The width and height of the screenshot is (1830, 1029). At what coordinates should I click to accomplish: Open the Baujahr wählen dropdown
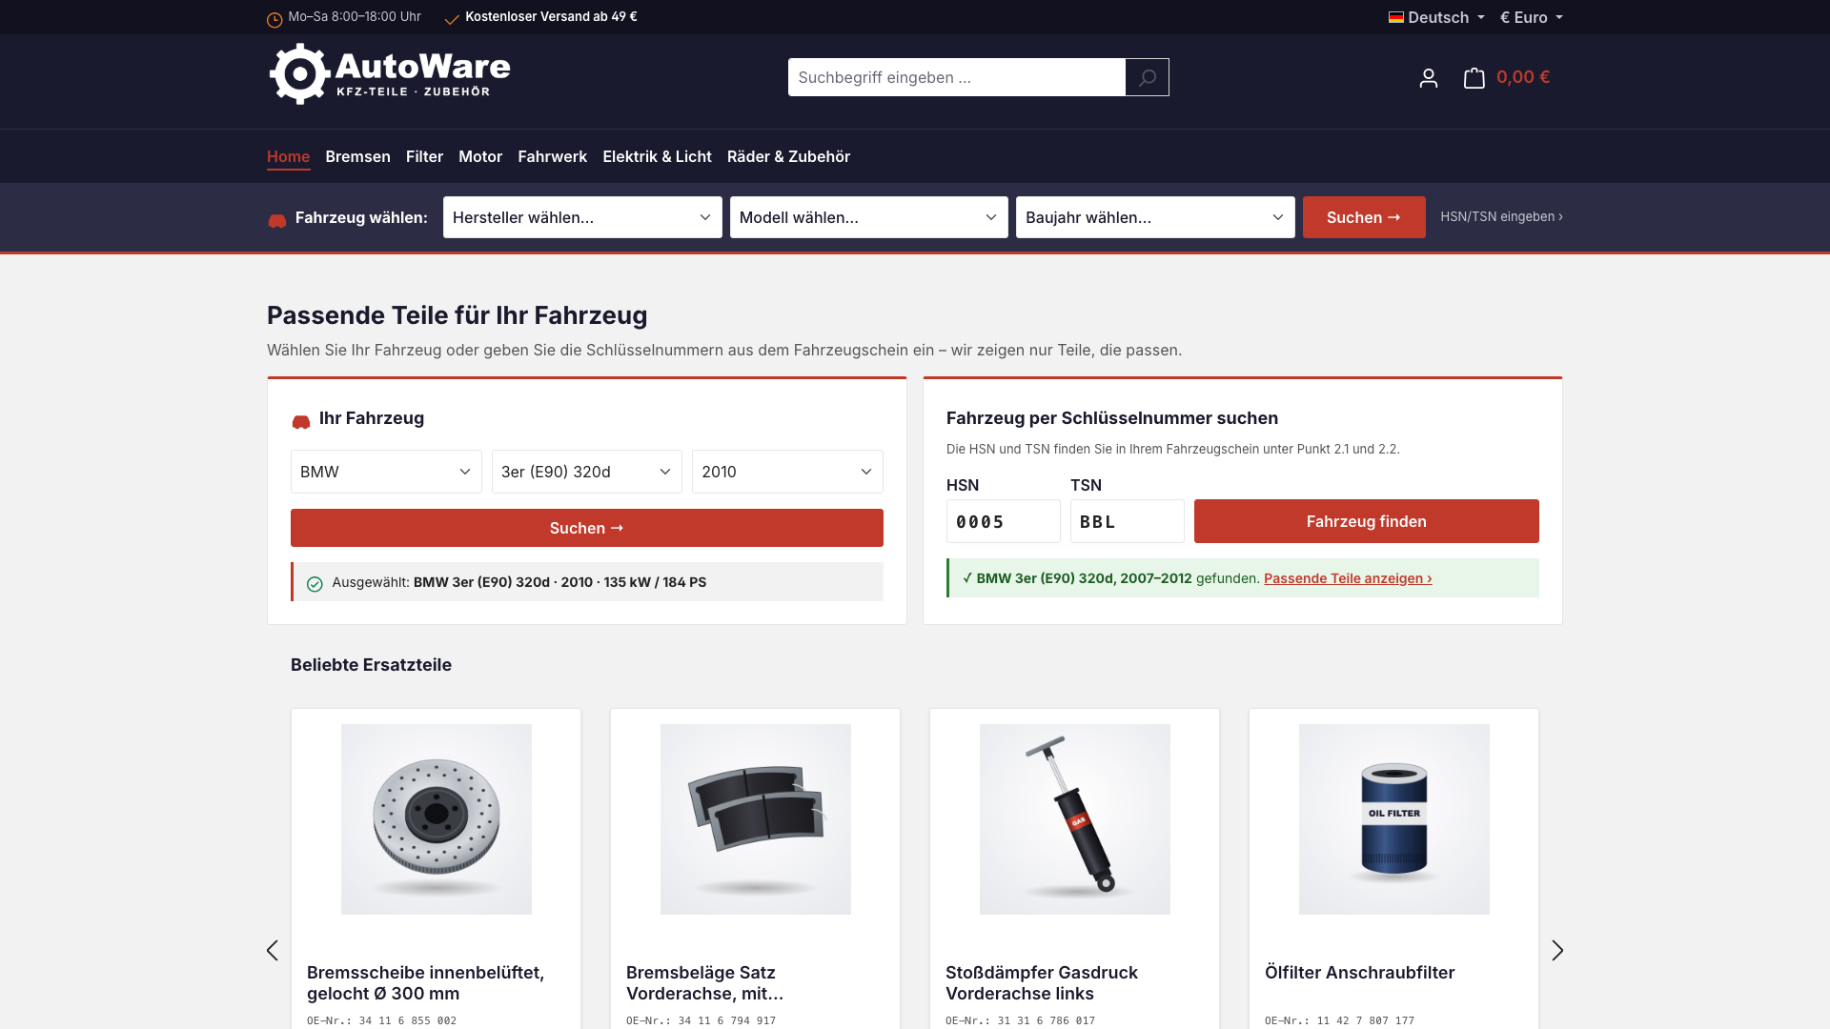click(x=1155, y=217)
